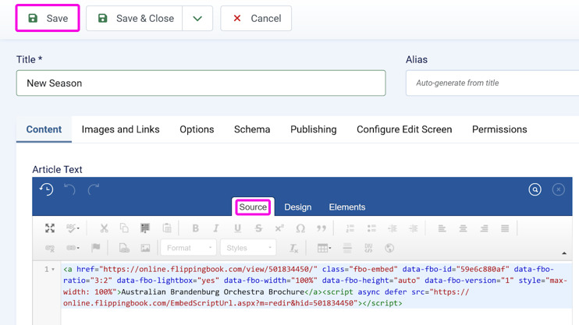
Task: Expand the Save & Close dropdown arrow
Action: pos(197,18)
